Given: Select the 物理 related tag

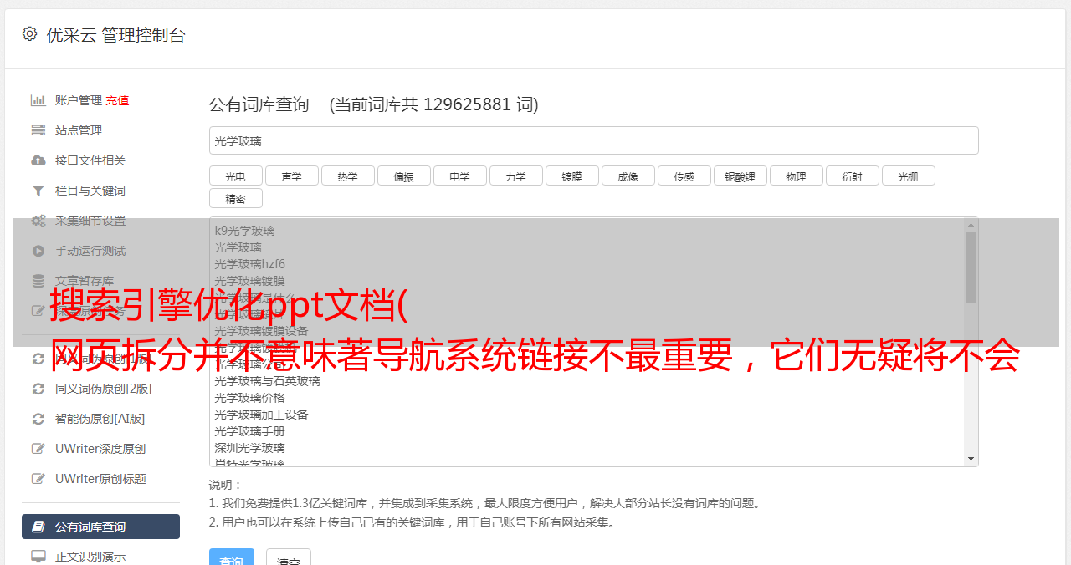Looking at the screenshot, I should coord(796,176).
